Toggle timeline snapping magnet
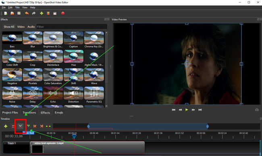Image resolution: width=262 pixels, height=156 pixels. [x=13, y=126]
